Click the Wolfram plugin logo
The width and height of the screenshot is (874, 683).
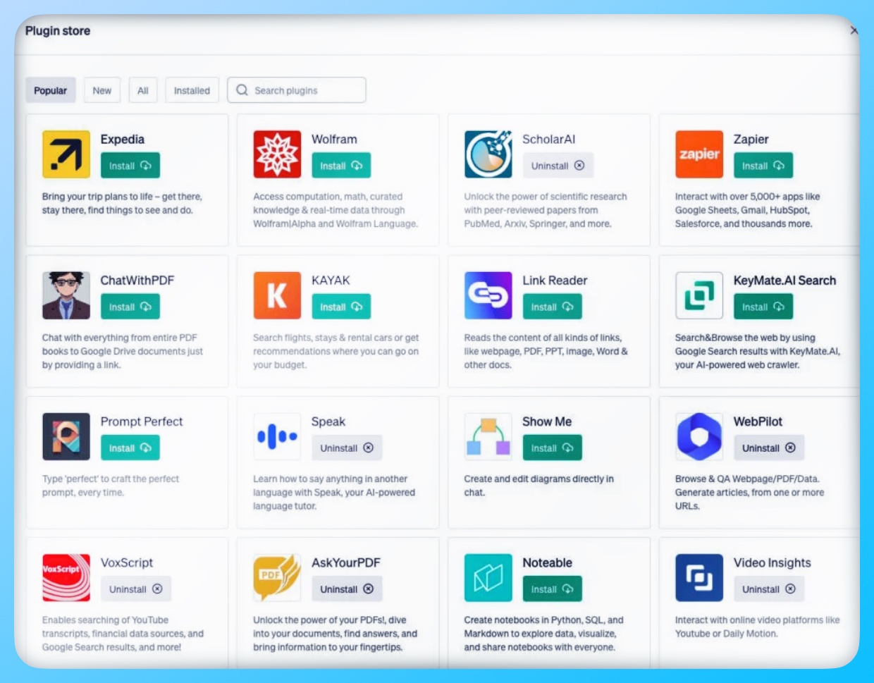277,154
